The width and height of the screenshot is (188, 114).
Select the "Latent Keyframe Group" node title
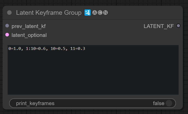[49, 13]
